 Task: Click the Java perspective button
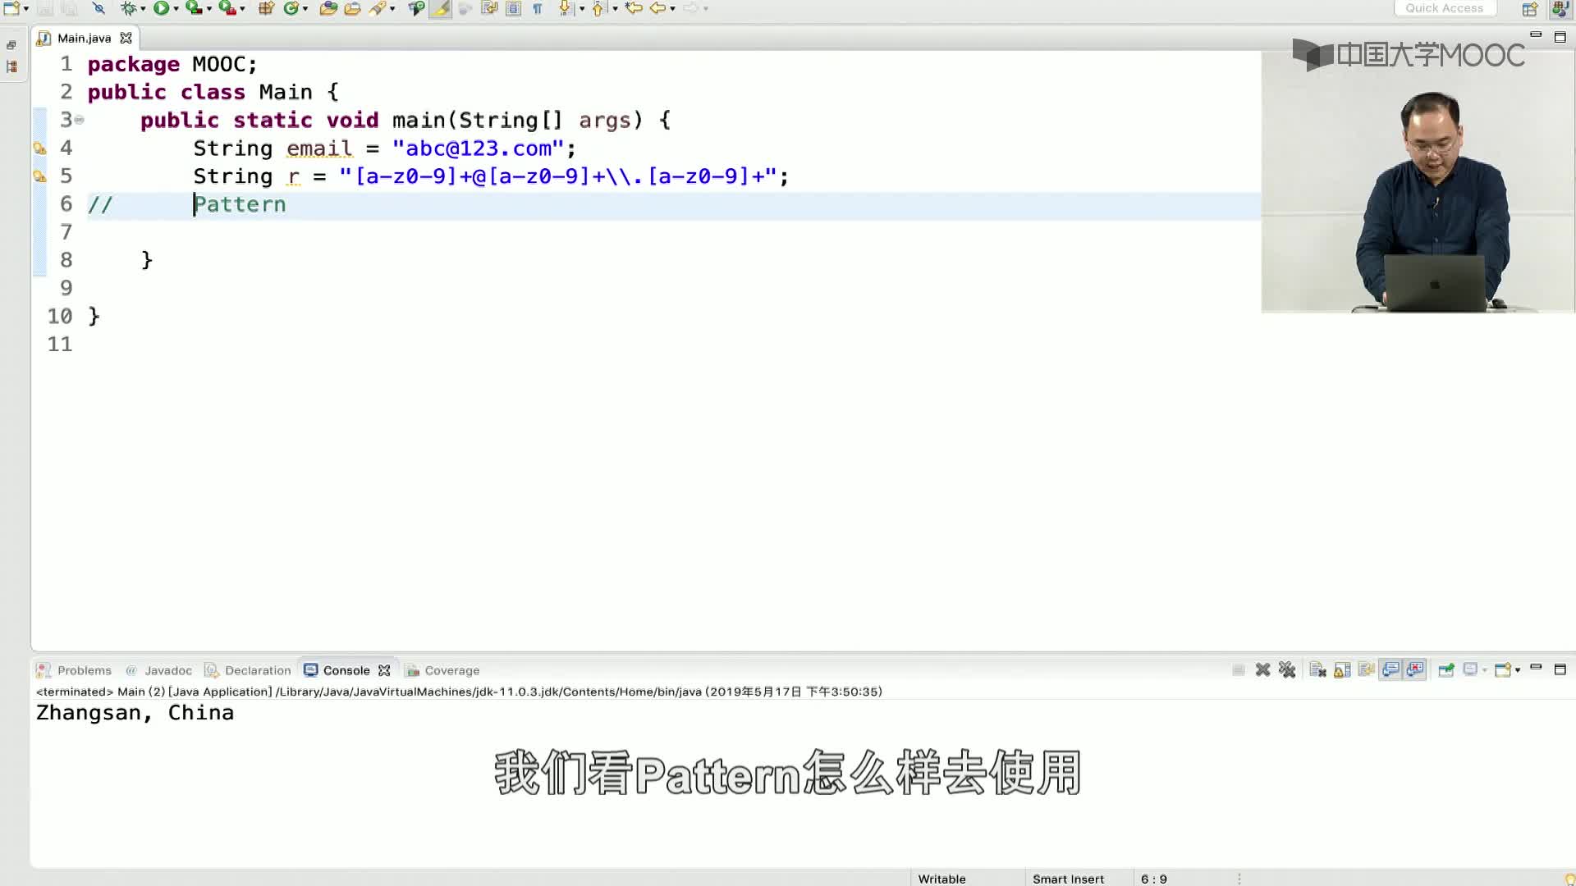(x=1560, y=9)
